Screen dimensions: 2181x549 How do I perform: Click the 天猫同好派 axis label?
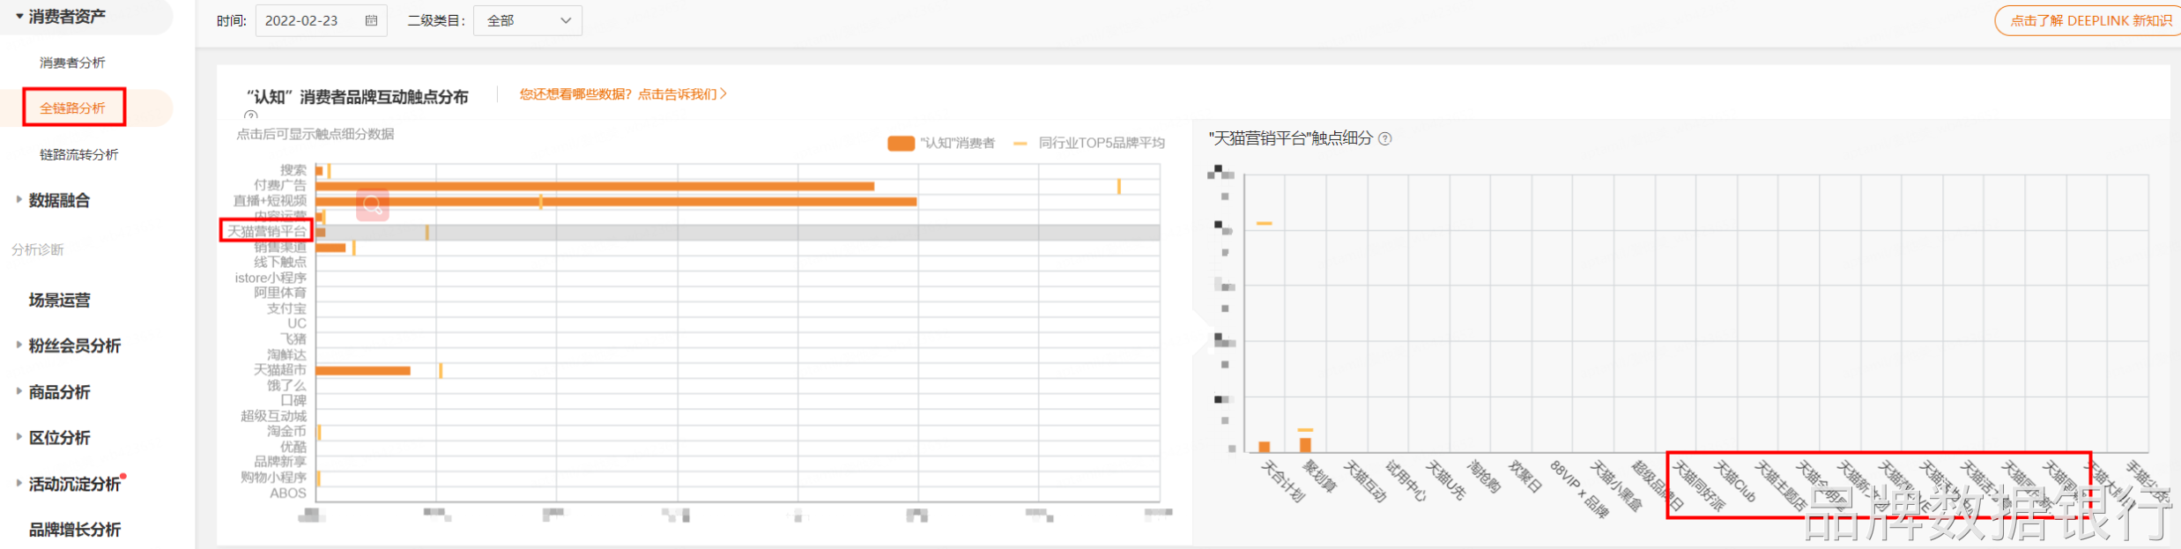point(1699,486)
